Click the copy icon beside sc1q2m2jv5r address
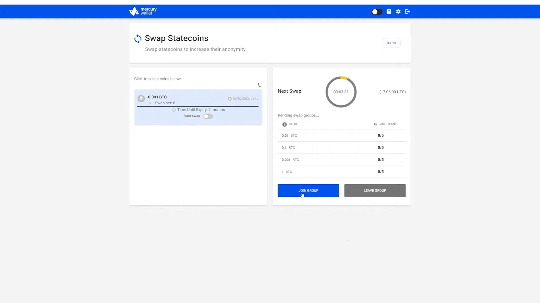This screenshot has height=303, width=540. (x=229, y=98)
